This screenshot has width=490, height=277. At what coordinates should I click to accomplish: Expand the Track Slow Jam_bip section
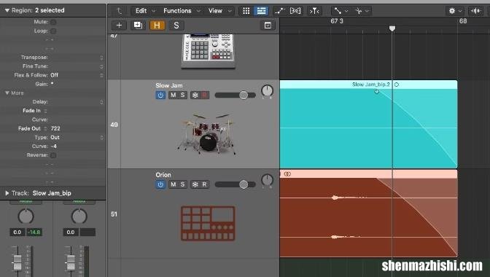click(7, 193)
